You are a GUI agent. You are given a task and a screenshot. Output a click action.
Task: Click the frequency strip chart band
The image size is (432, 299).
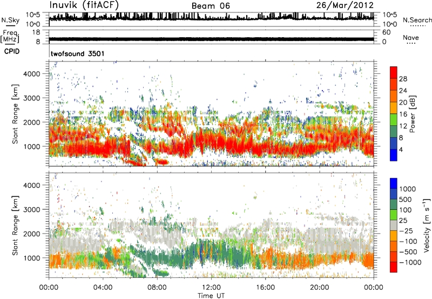(211, 39)
